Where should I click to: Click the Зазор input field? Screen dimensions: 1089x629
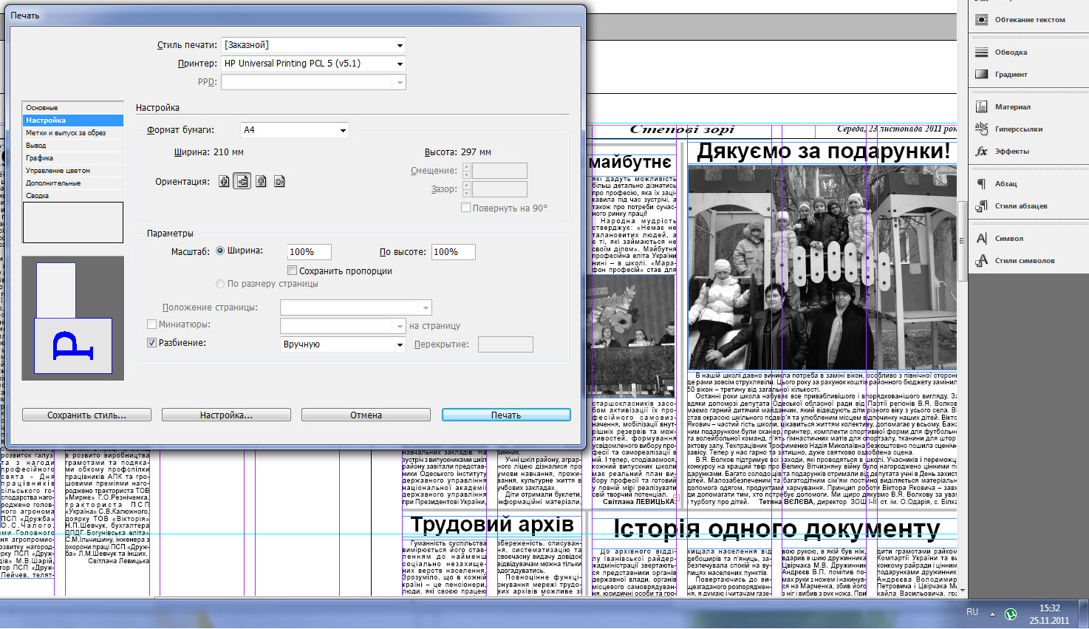coord(499,189)
